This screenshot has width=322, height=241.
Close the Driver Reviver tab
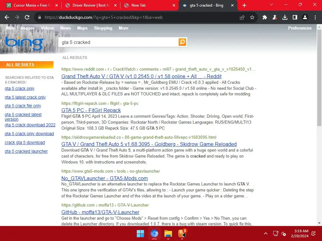(x=115, y=5)
